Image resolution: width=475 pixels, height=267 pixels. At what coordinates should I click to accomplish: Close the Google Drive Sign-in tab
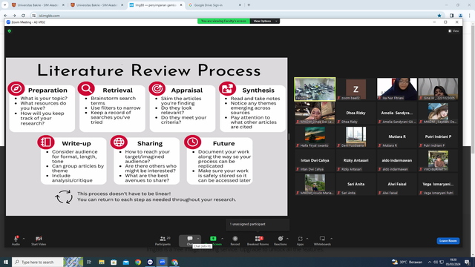point(240,5)
